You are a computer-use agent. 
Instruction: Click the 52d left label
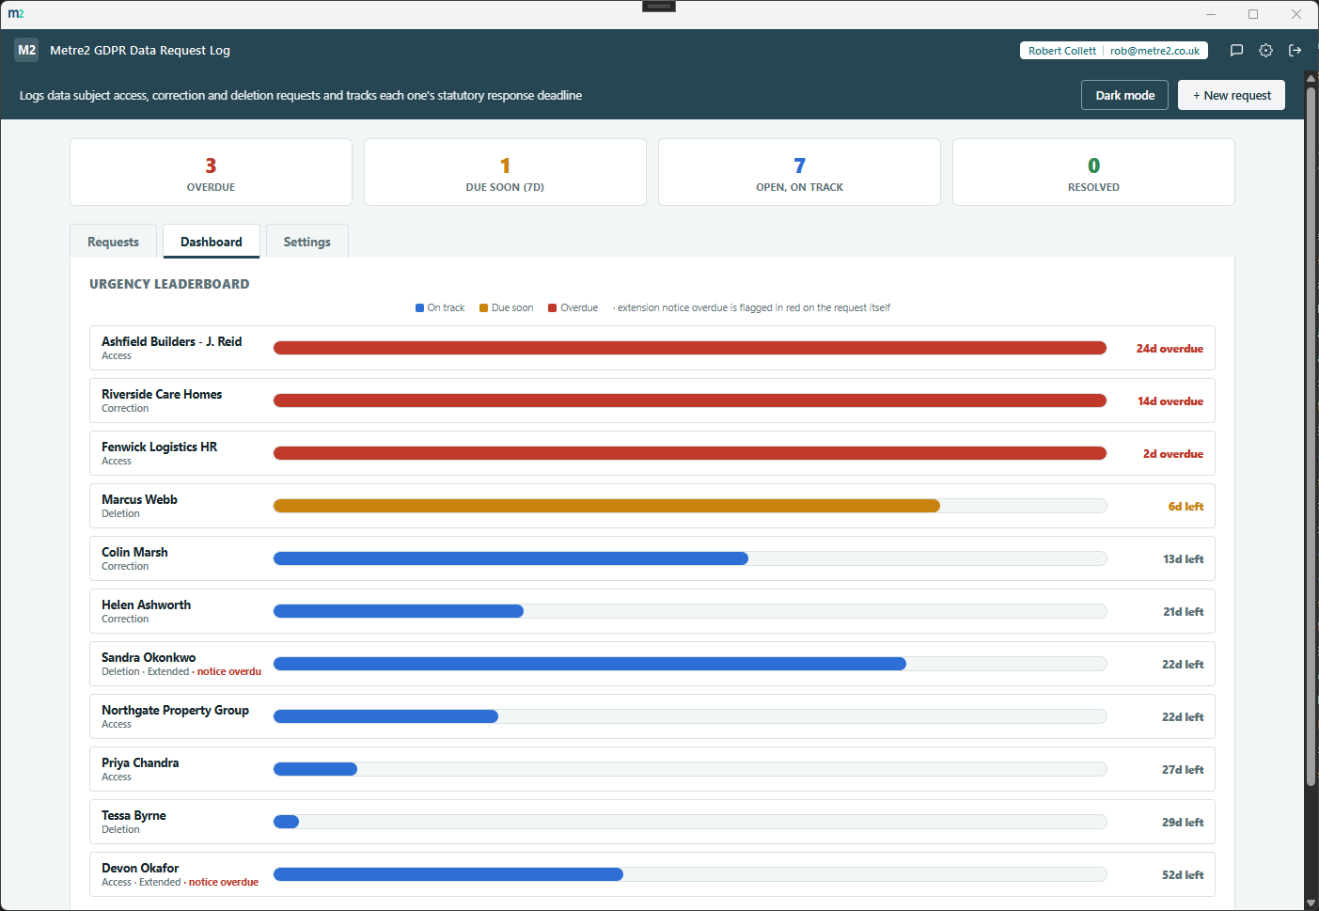coord(1183,875)
